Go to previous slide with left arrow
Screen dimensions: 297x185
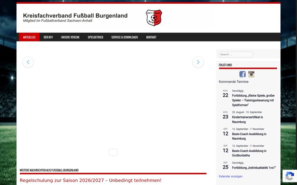[x=28, y=62]
